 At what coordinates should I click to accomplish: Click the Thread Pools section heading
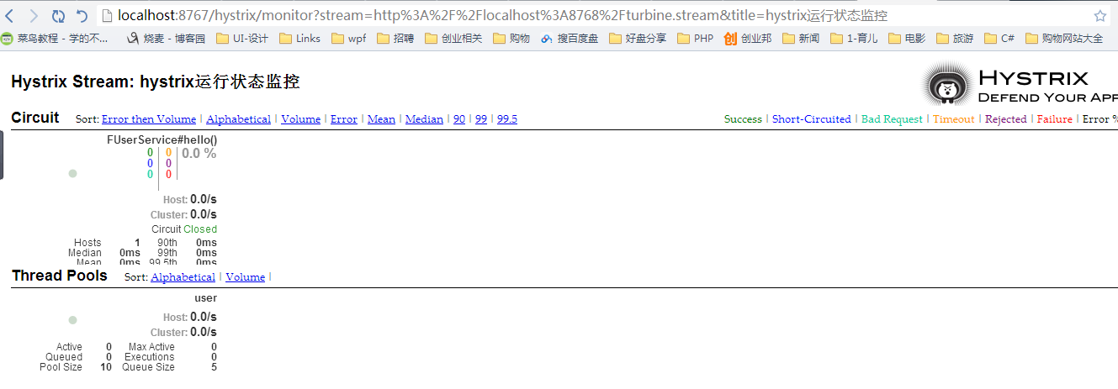[59, 276]
